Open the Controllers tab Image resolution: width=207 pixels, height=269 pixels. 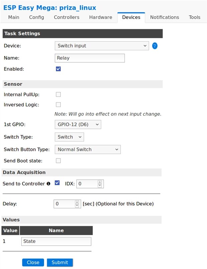click(x=66, y=17)
